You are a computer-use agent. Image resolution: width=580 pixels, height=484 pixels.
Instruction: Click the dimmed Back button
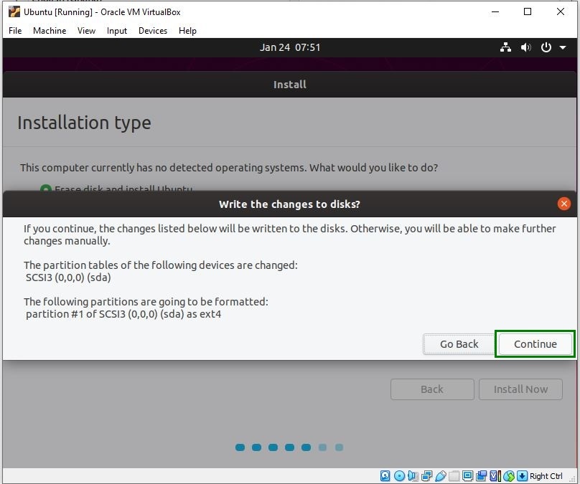pyautogui.click(x=432, y=389)
